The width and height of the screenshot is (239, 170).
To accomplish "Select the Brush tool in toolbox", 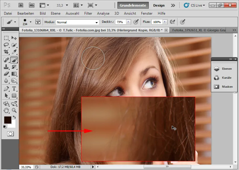I will (x=14, y=60).
